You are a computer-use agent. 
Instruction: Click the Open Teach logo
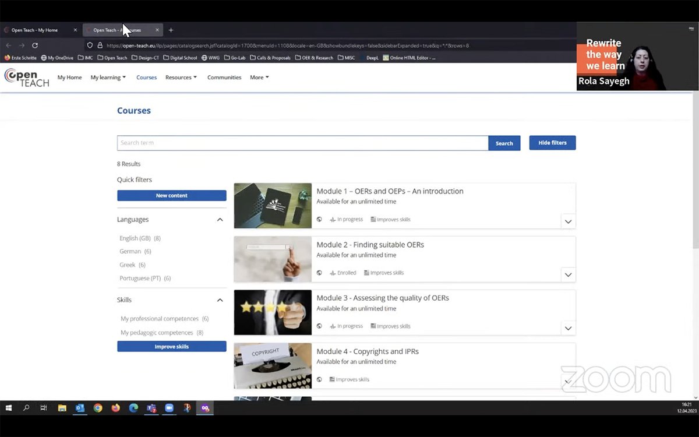pyautogui.click(x=27, y=77)
